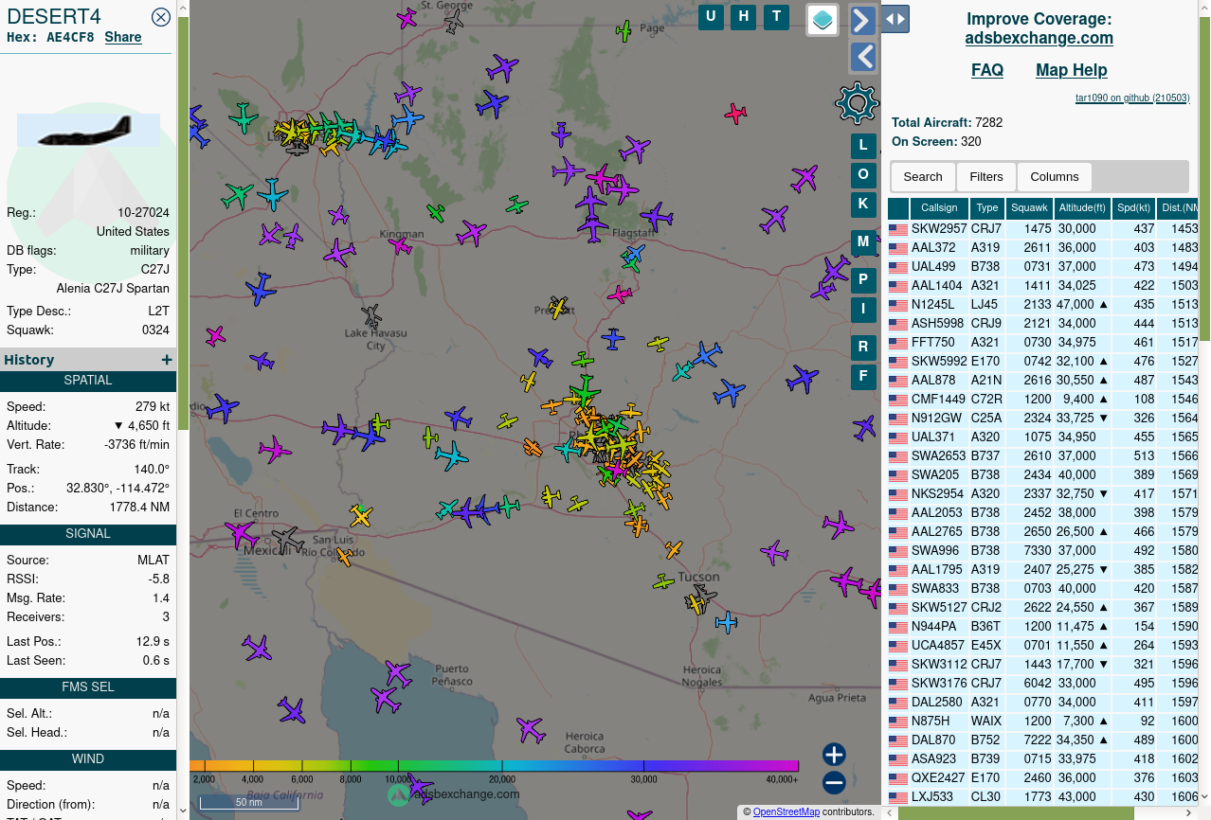This screenshot has height=820, width=1211.
Task: Open the OpenStreetMap contributors link
Action: coord(786,811)
